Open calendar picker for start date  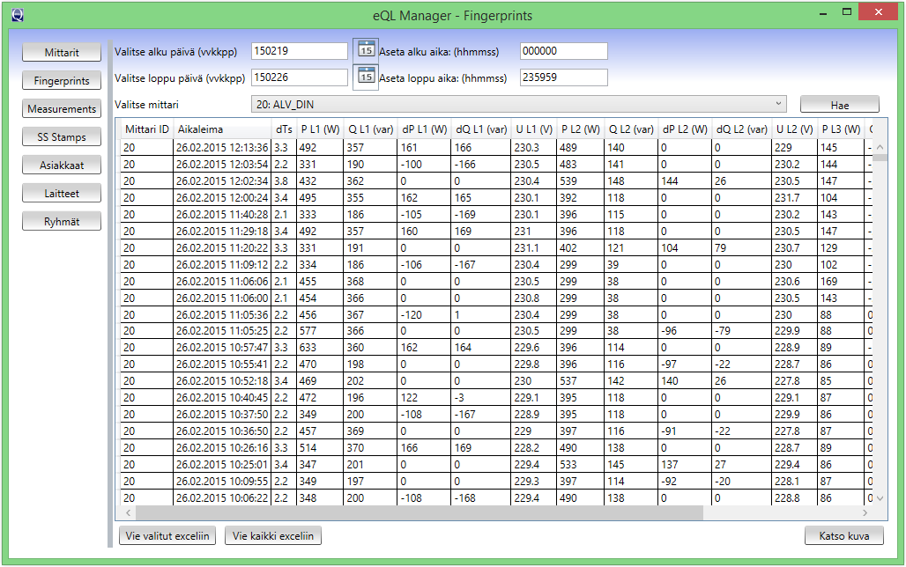[x=366, y=50]
